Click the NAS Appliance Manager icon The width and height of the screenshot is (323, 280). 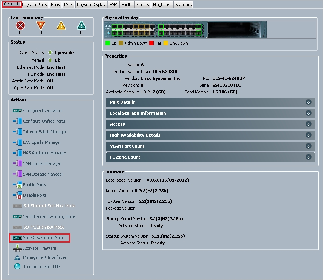pos(17,153)
